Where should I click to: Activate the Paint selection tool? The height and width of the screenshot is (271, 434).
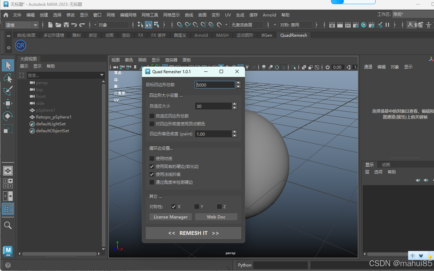(x=8, y=91)
